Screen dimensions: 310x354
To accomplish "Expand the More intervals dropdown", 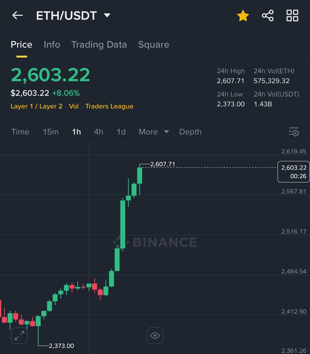I will (154, 132).
